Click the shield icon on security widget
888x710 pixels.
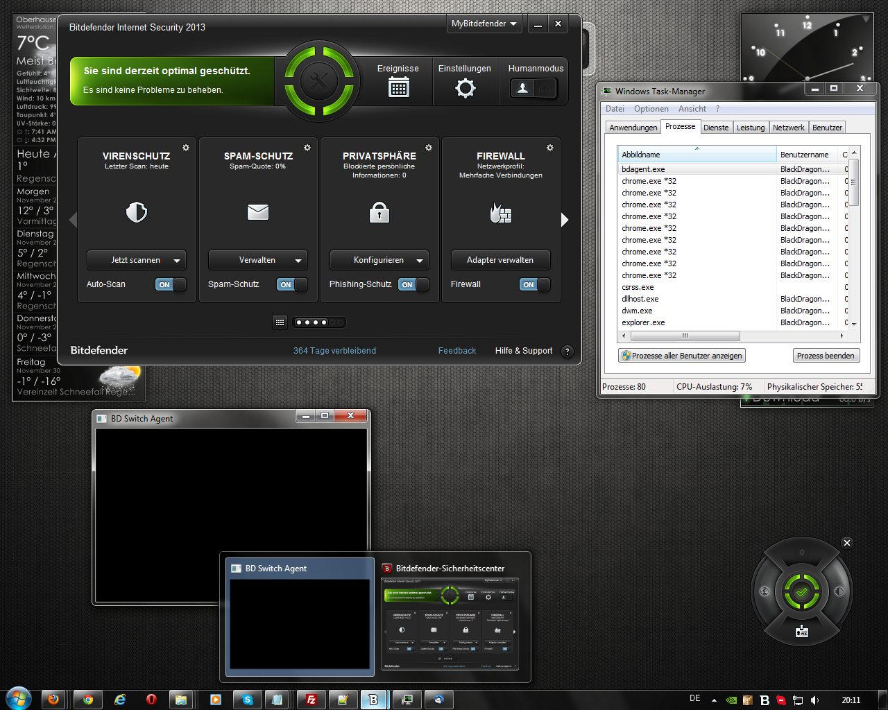(839, 591)
